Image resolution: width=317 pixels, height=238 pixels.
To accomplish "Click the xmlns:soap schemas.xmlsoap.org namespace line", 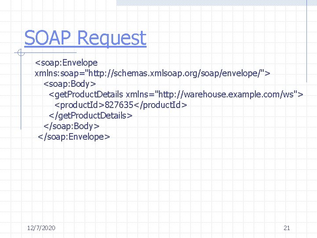I will tap(152, 73).
